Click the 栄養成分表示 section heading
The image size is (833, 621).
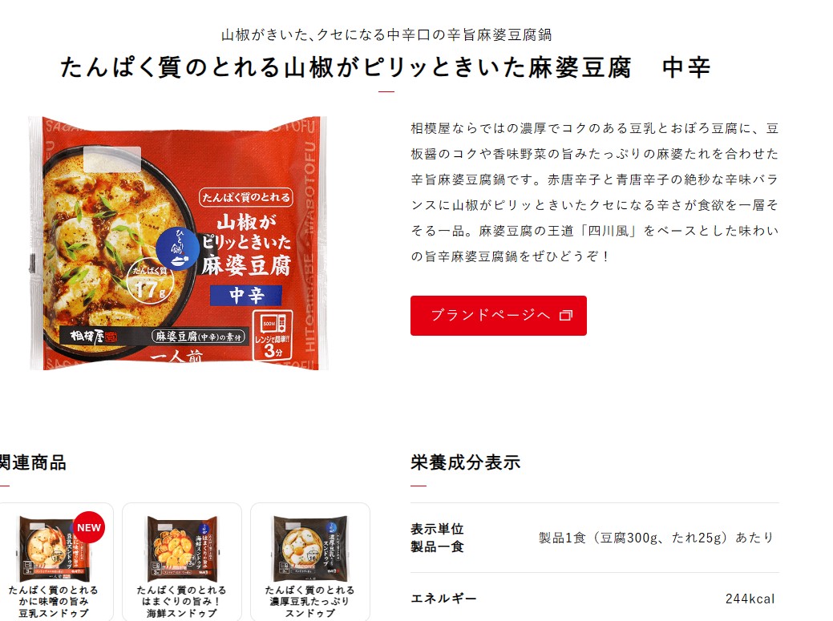pyautogui.click(x=465, y=462)
